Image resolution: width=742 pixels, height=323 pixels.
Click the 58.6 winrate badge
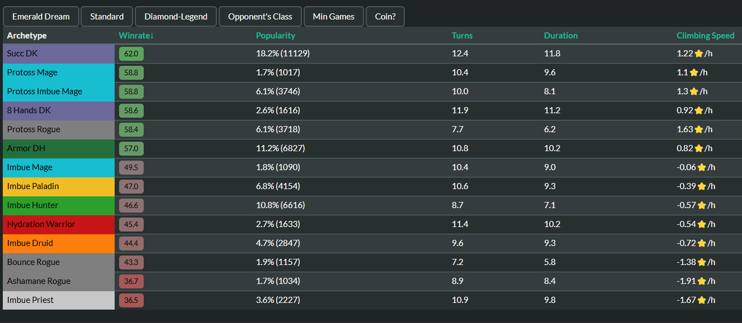click(131, 111)
